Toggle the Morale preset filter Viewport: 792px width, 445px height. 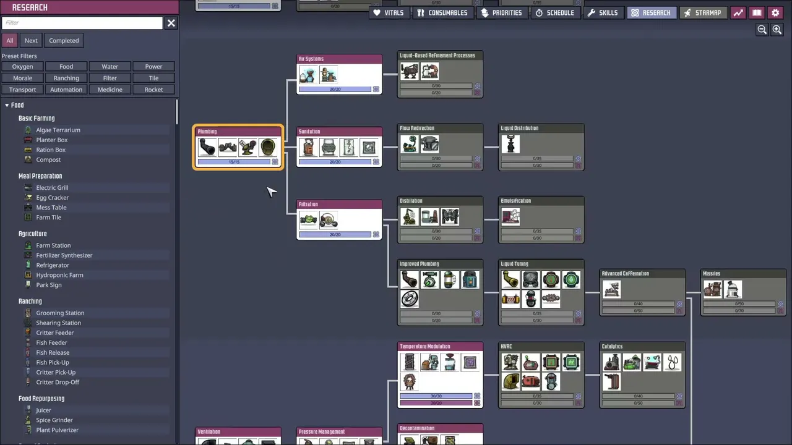(x=22, y=78)
